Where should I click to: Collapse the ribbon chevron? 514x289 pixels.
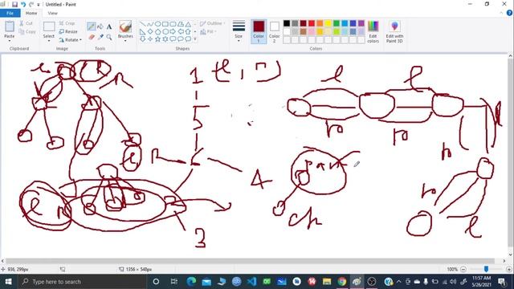pyautogui.click(x=501, y=13)
